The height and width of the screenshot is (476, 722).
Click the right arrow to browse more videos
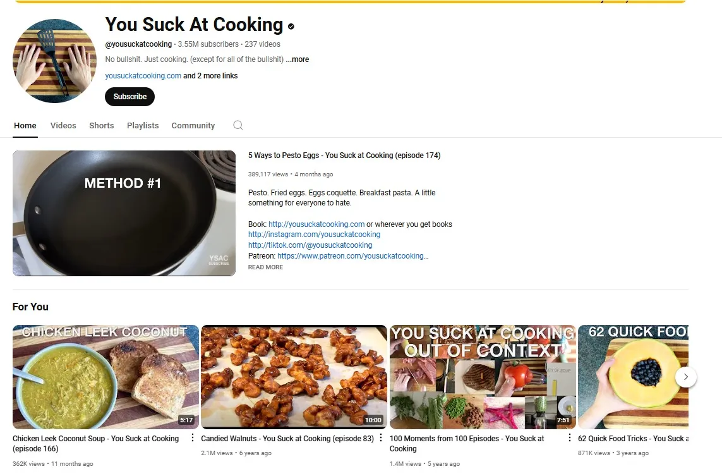click(686, 377)
